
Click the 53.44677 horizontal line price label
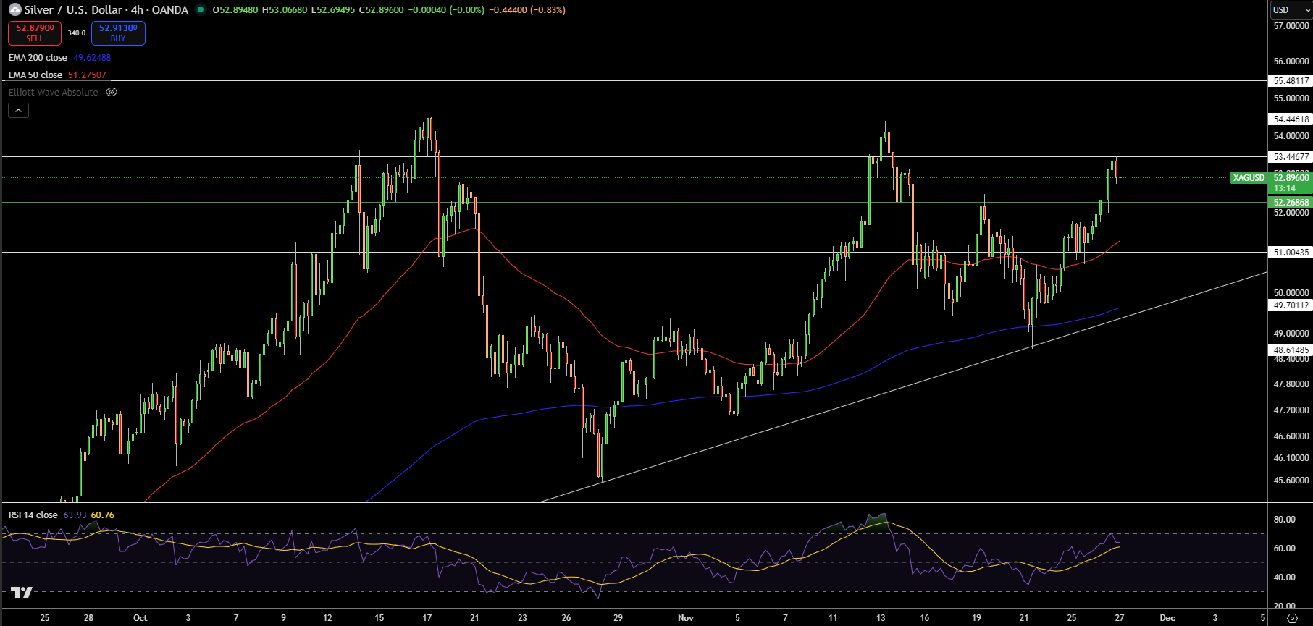(1291, 157)
